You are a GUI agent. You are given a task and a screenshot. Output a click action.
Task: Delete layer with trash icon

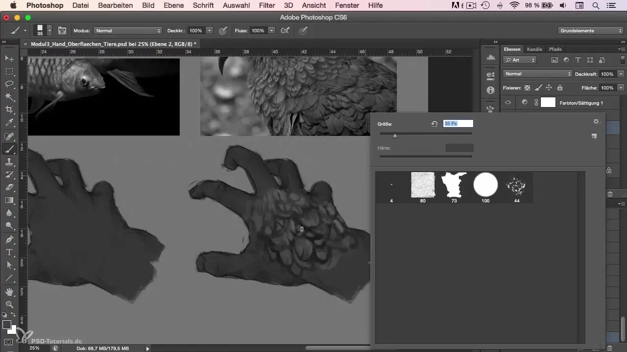click(x=610, y=194)
